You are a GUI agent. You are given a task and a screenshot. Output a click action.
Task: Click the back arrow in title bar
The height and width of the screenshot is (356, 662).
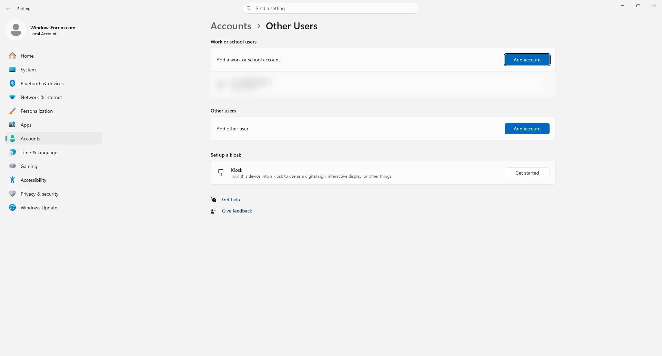8,9
